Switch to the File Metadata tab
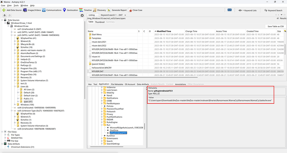The width and height of the screenshot is (287, 153). click(x=117, y=84)
